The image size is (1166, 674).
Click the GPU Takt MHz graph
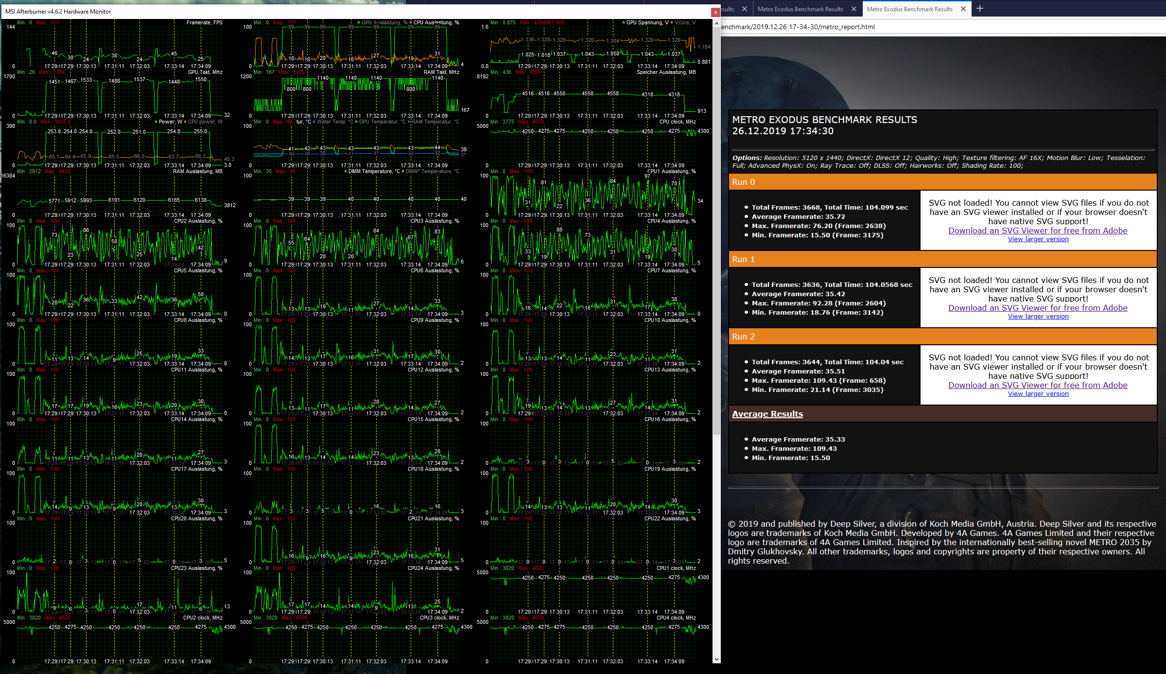119,95
